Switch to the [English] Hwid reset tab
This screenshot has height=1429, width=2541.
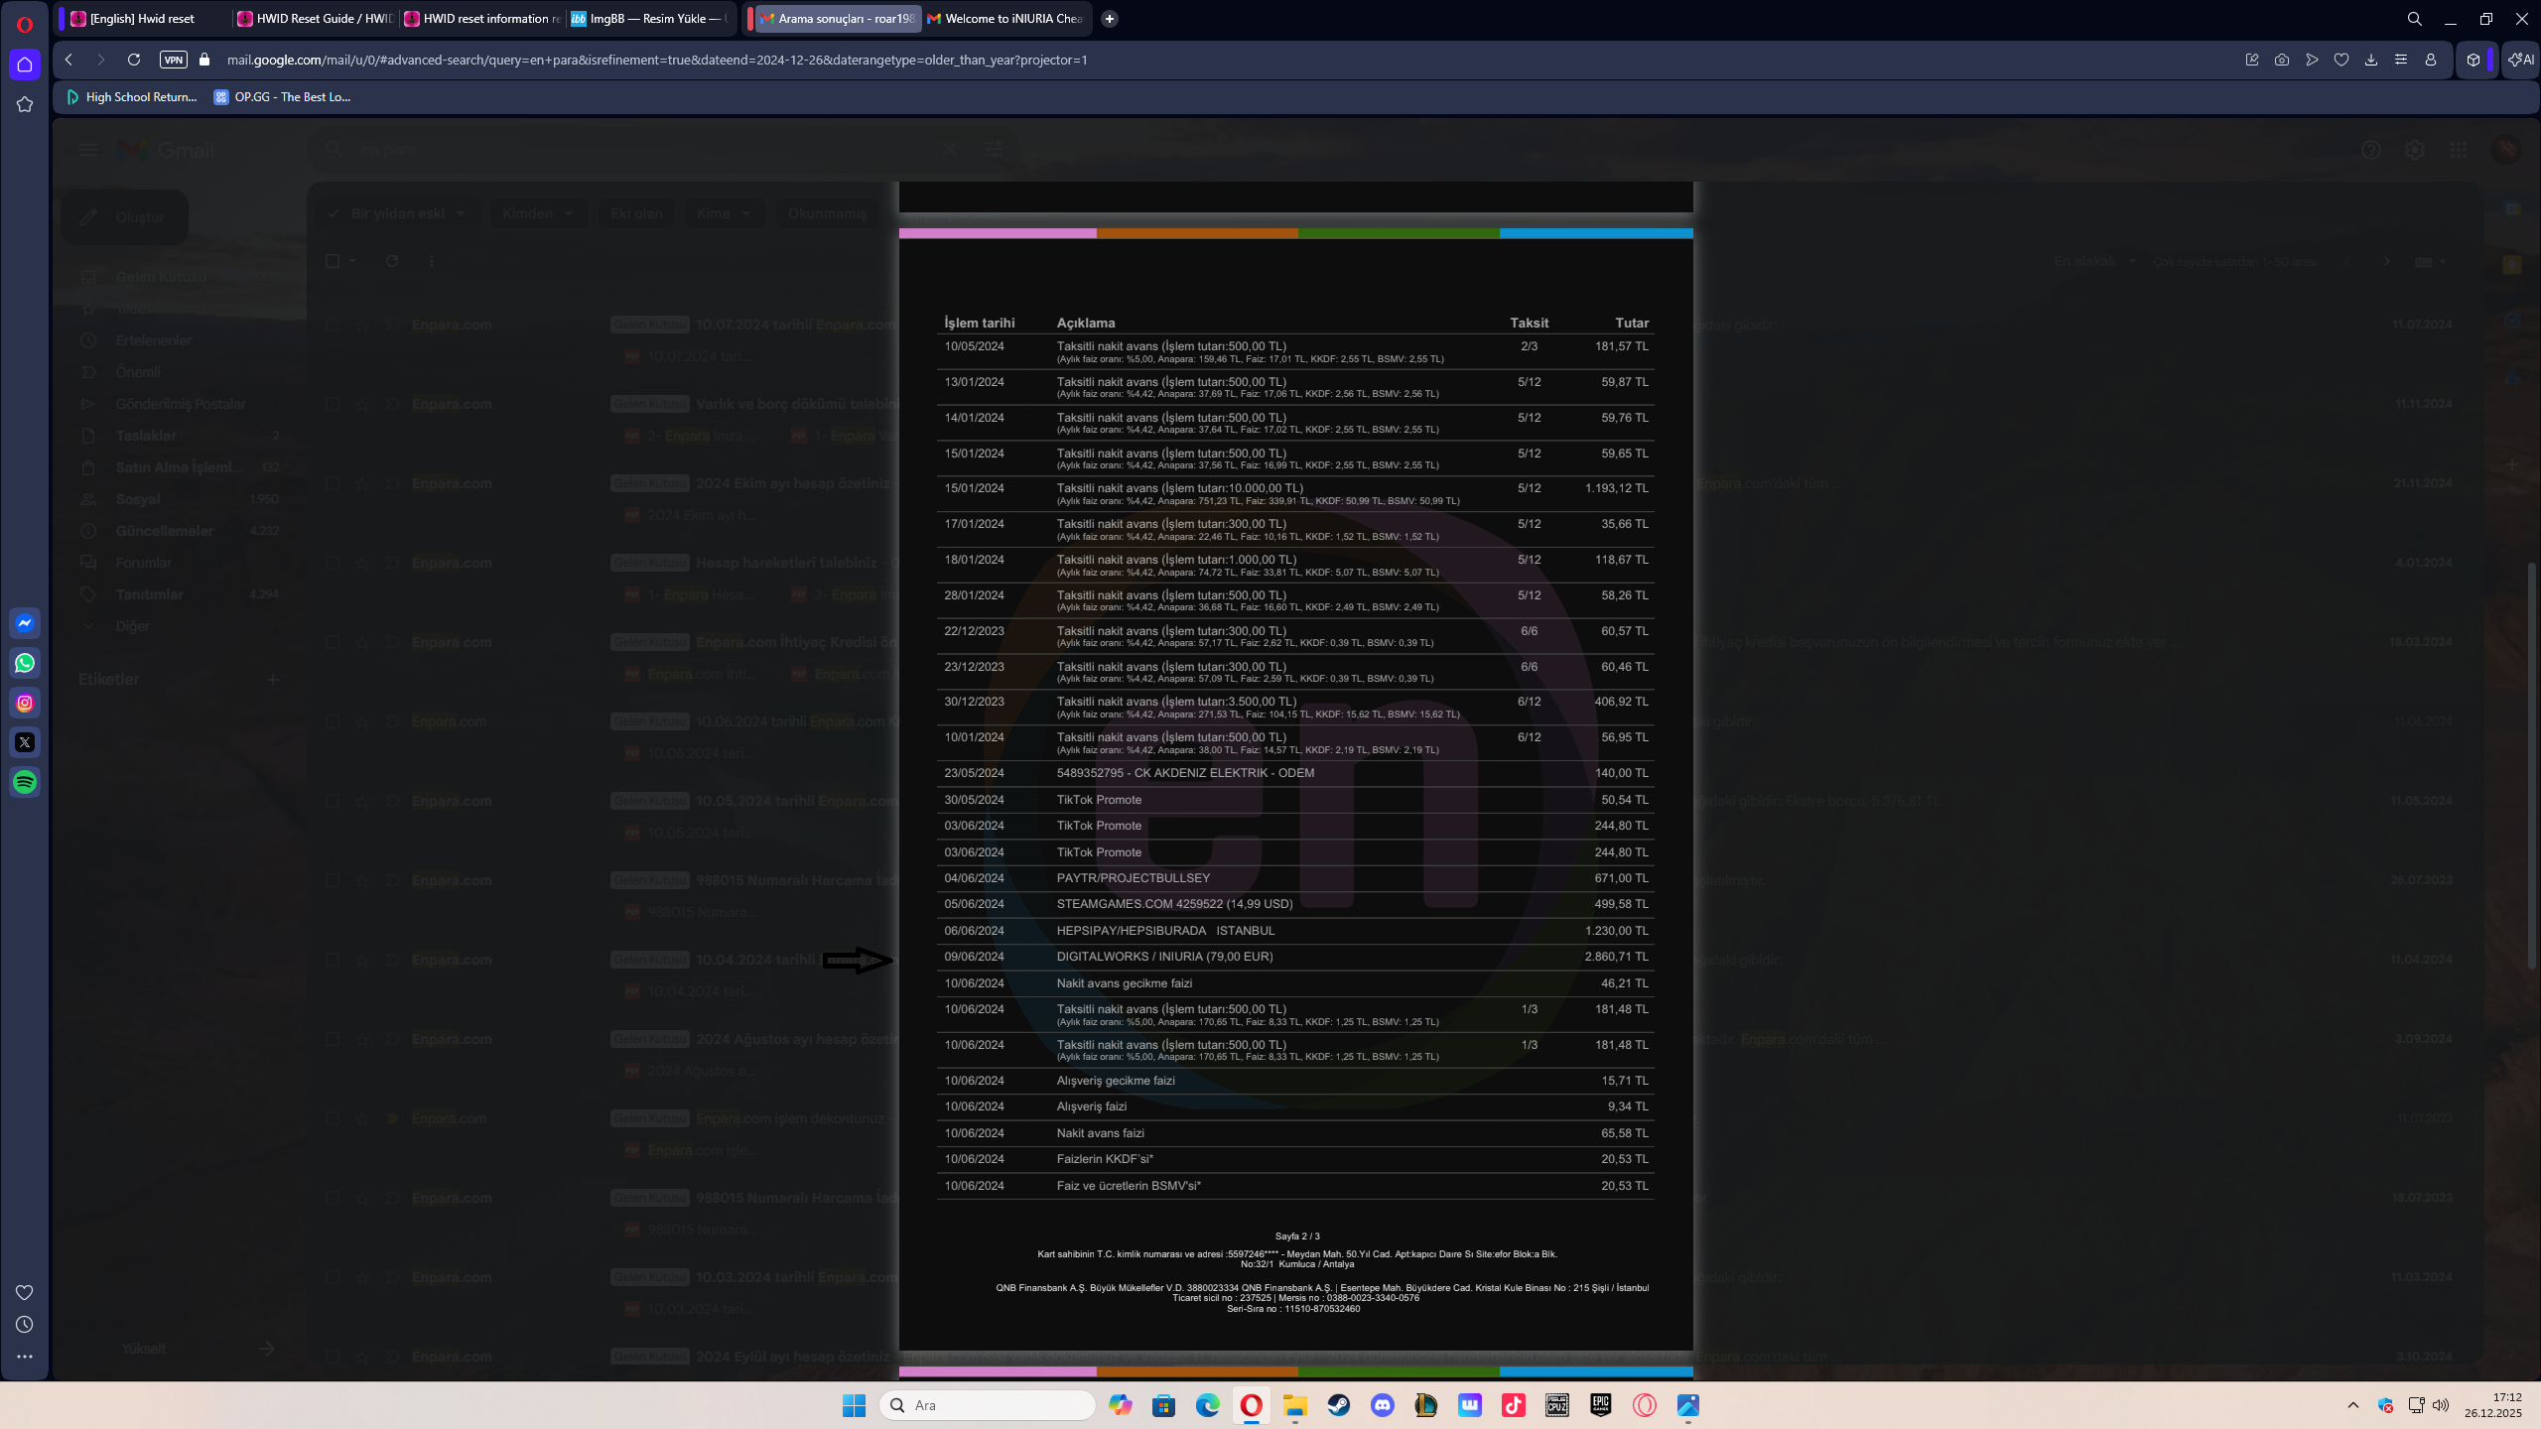coord(145,19)
